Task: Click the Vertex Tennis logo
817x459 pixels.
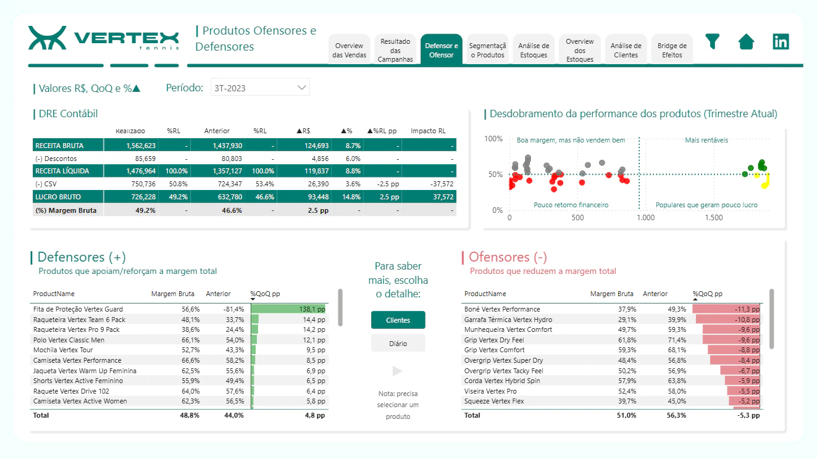Action: (x=104, y=38)
